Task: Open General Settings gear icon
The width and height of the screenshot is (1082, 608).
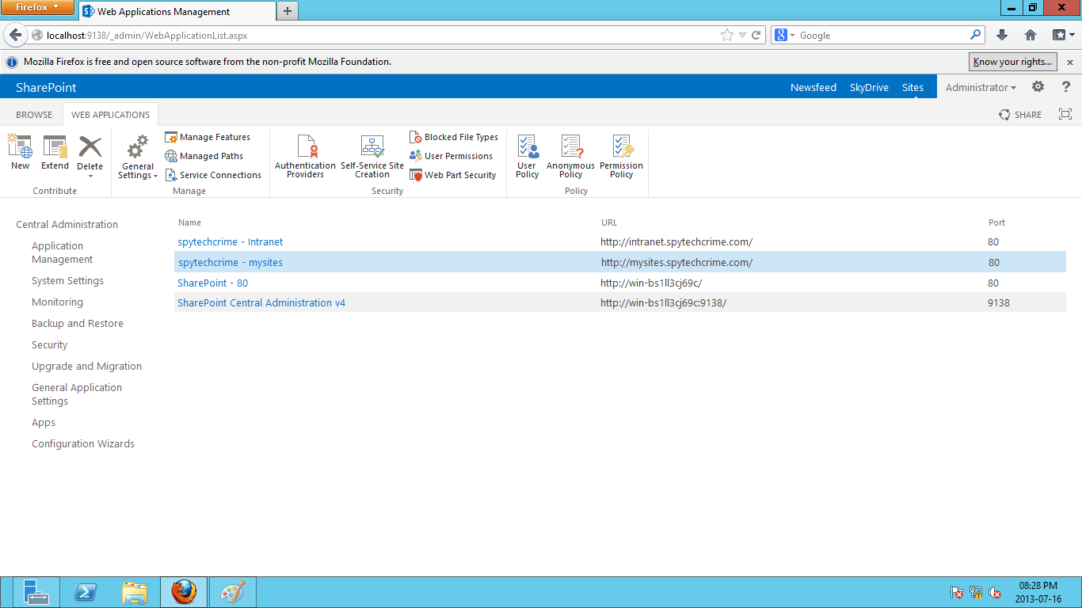Action: 138,146
